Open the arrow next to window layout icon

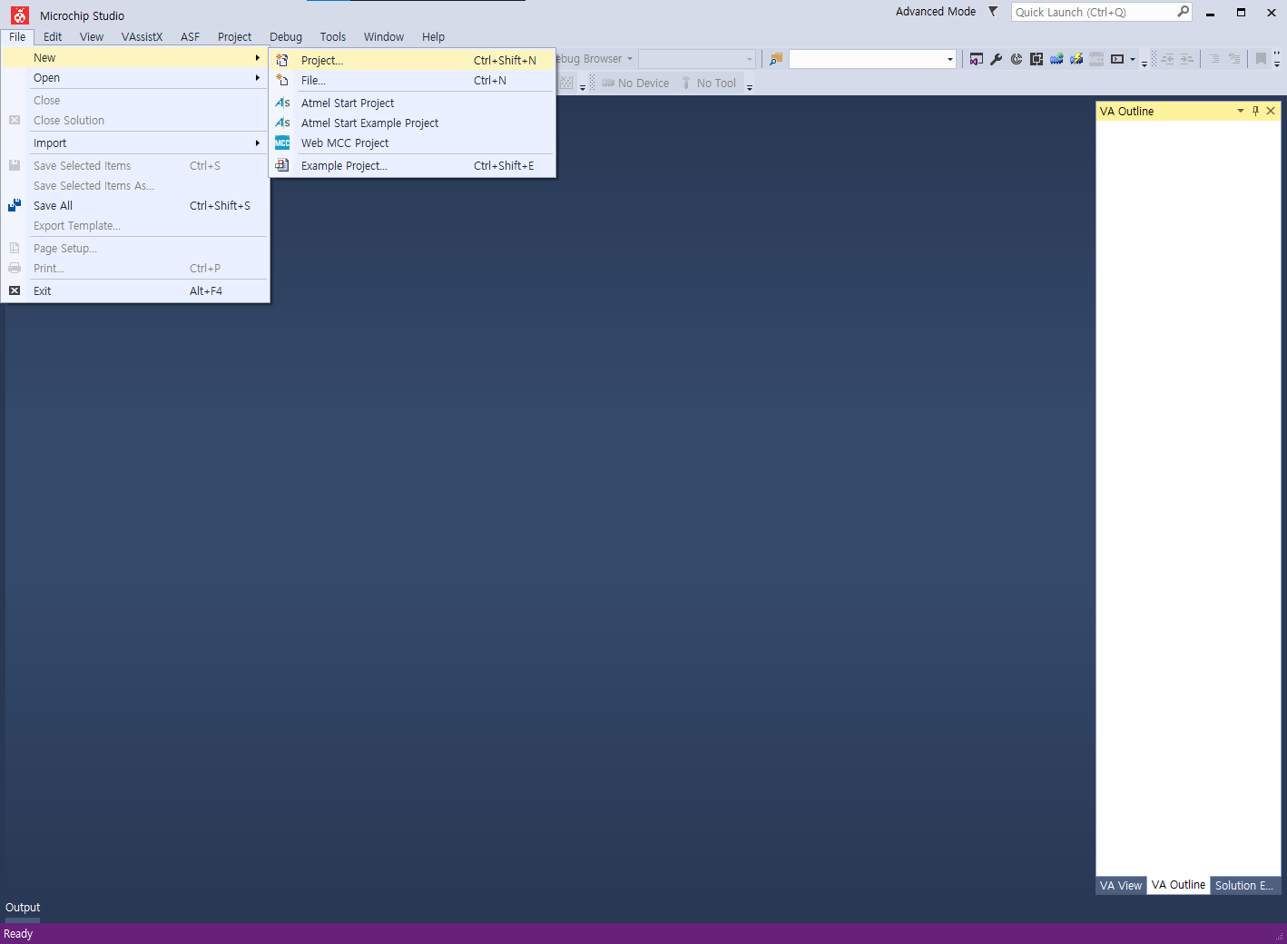pyautogui.click(x=1132, y=60)
